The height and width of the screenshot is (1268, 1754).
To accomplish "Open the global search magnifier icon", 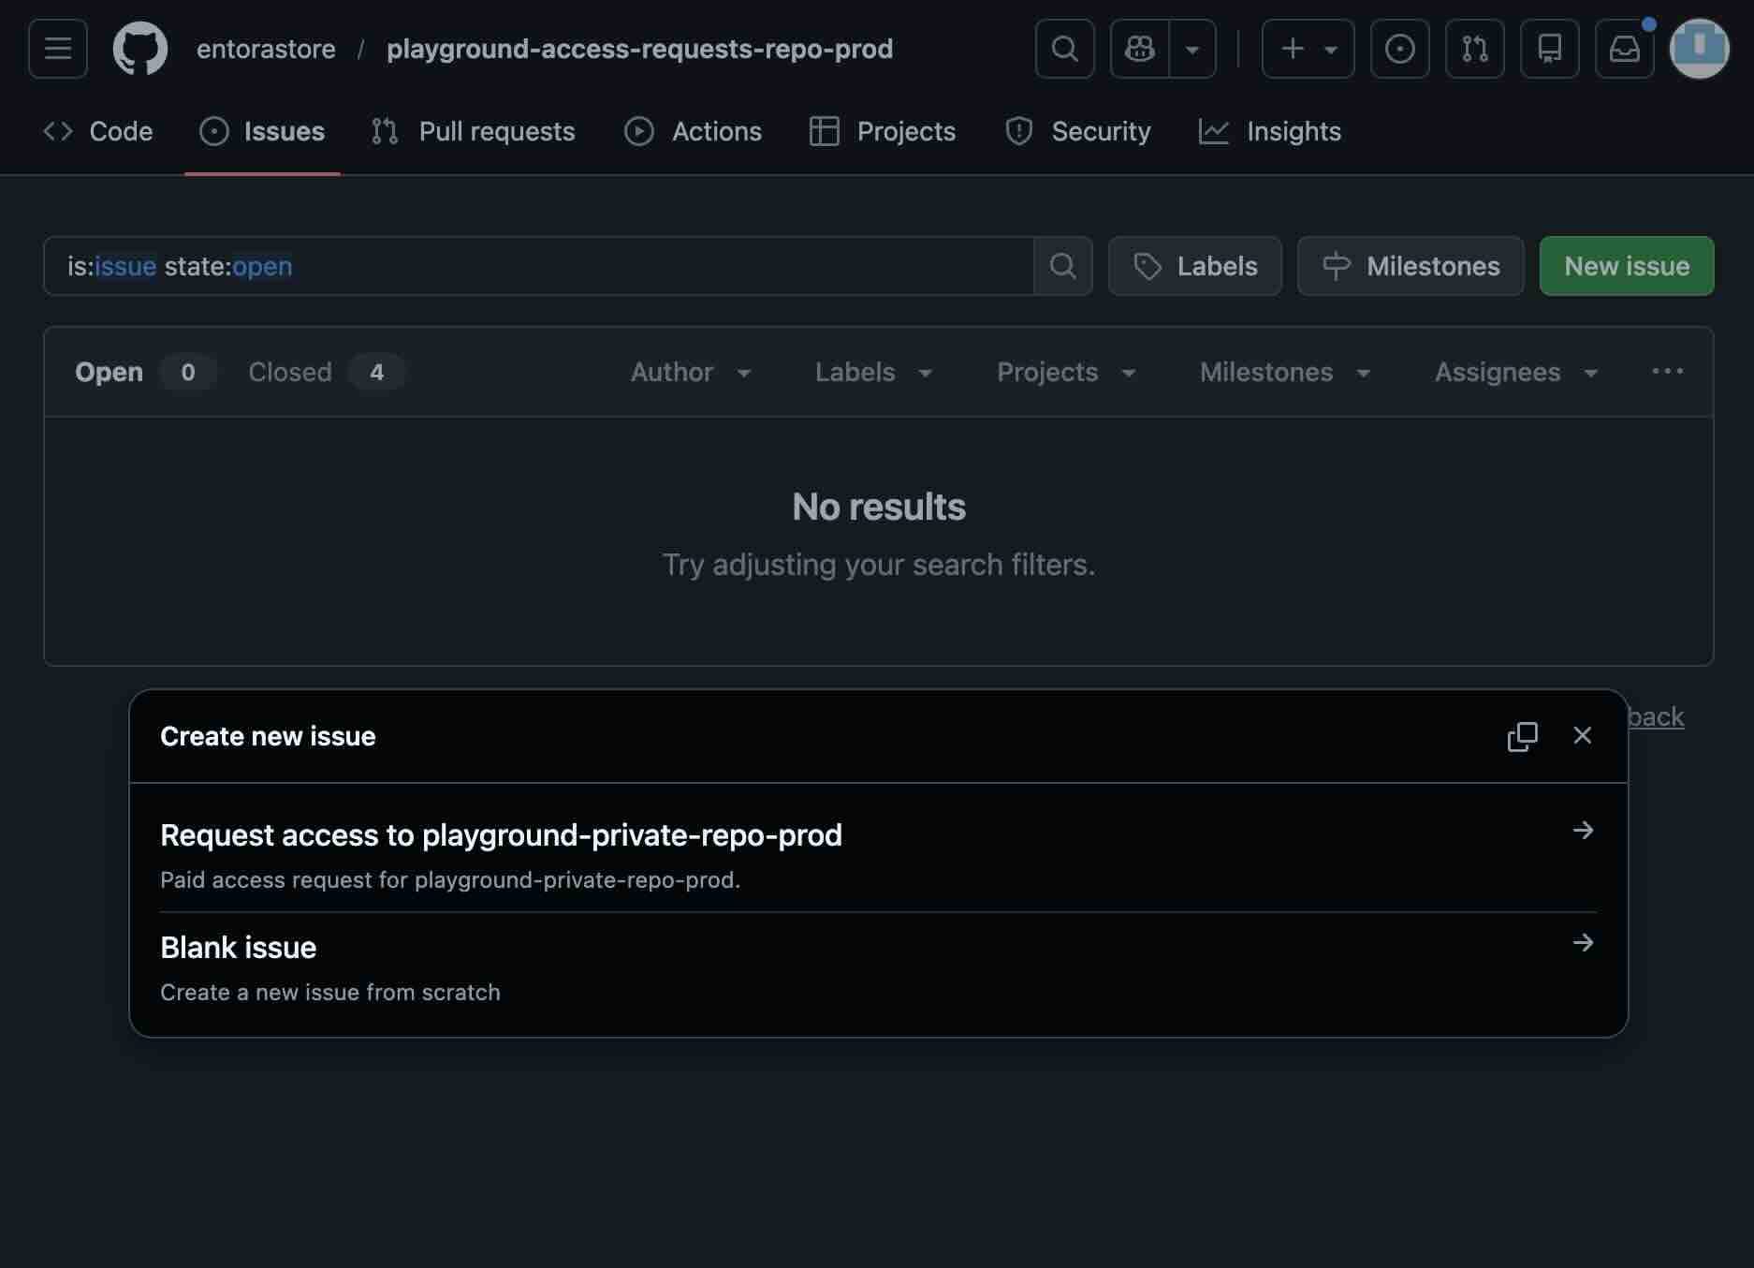I will (x=1063, y=49).
